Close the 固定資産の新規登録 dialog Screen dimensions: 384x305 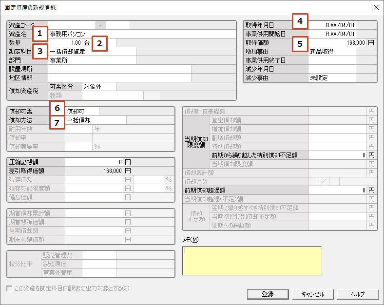(376, 7)
